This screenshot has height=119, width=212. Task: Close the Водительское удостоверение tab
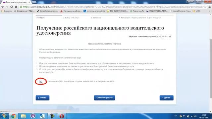tap(29, 2)
